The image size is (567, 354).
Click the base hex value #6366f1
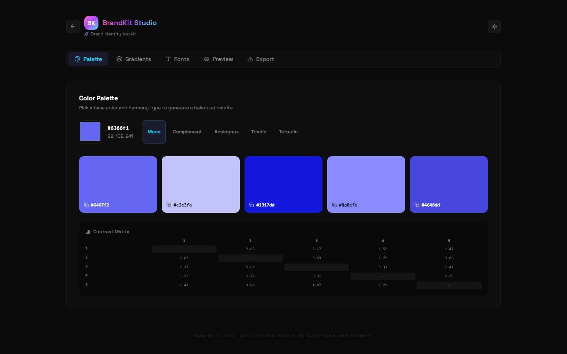coord(118,128)
